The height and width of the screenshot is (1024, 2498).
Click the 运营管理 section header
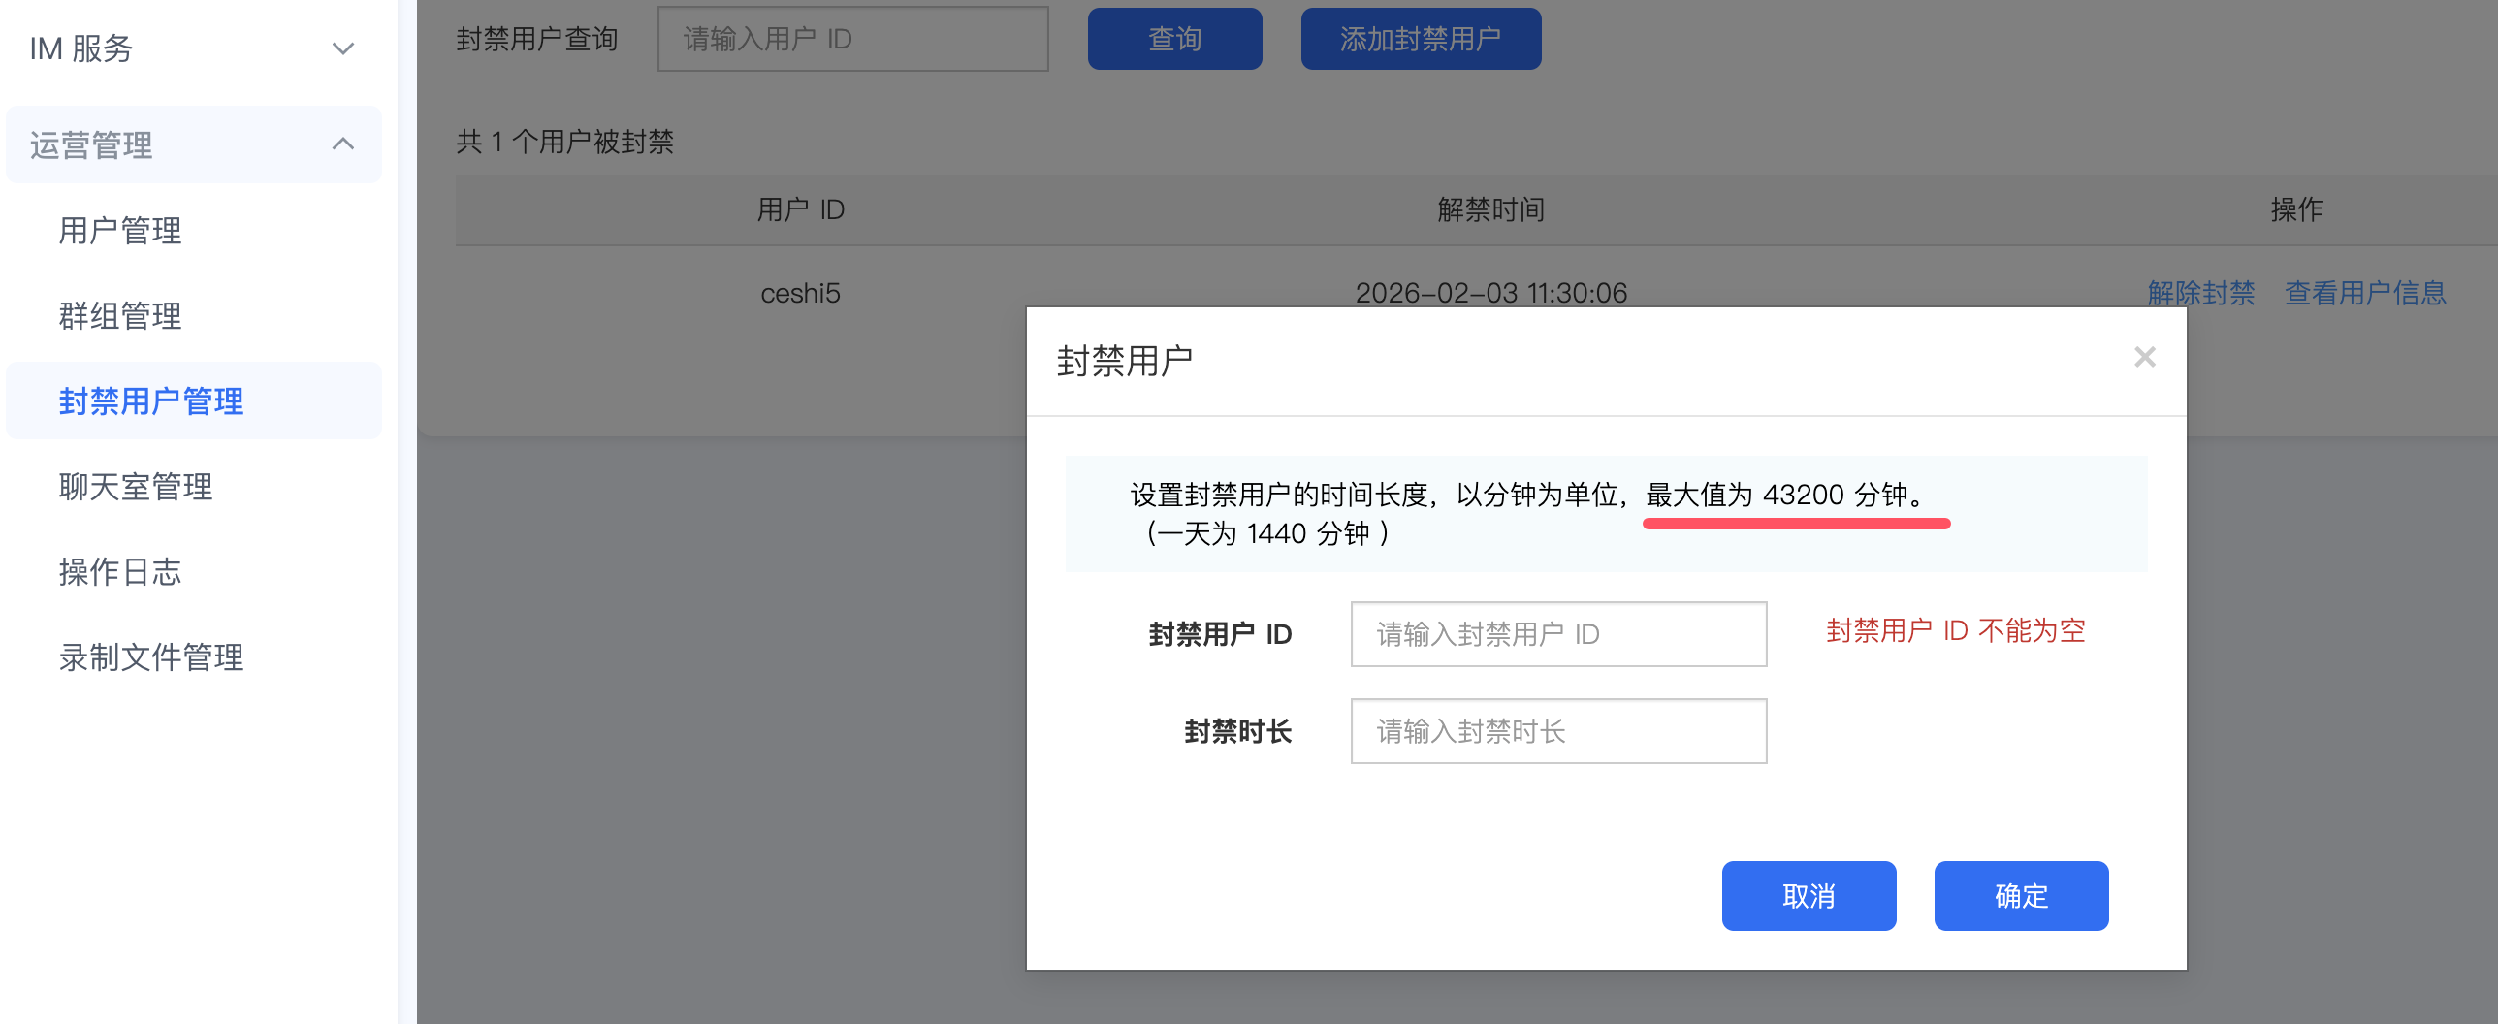(92, 144)
